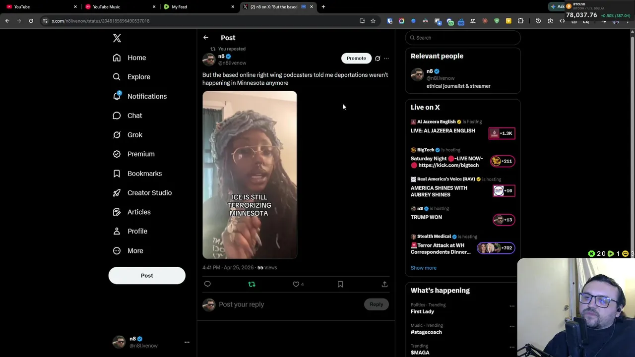Open more options for First Lady trend
This screenshot has height=357, width=635.
512,306
